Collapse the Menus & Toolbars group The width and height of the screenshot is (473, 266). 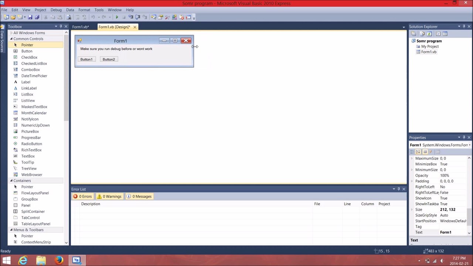[11, 230]
